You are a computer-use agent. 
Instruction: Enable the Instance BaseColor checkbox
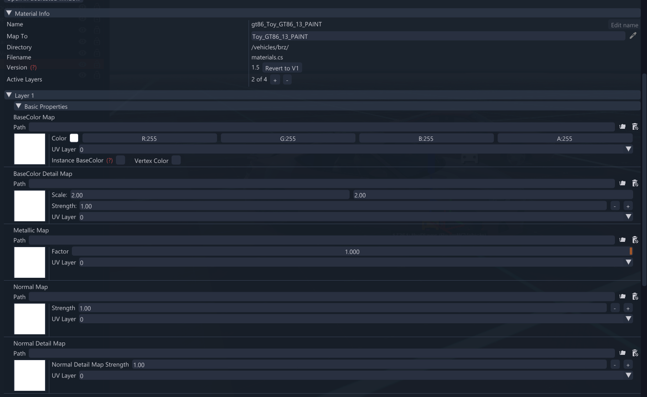tap(121, 160)
